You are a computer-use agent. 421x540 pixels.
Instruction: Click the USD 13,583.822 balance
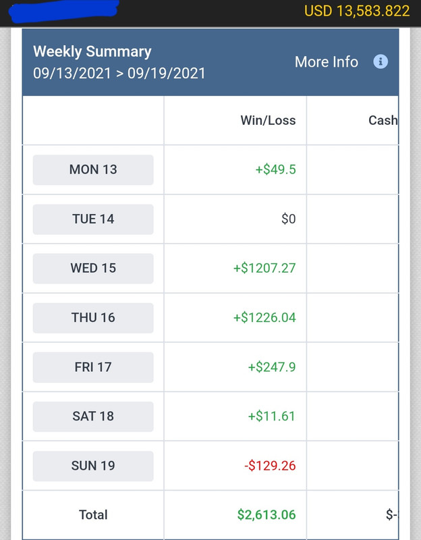coord(357,11)
